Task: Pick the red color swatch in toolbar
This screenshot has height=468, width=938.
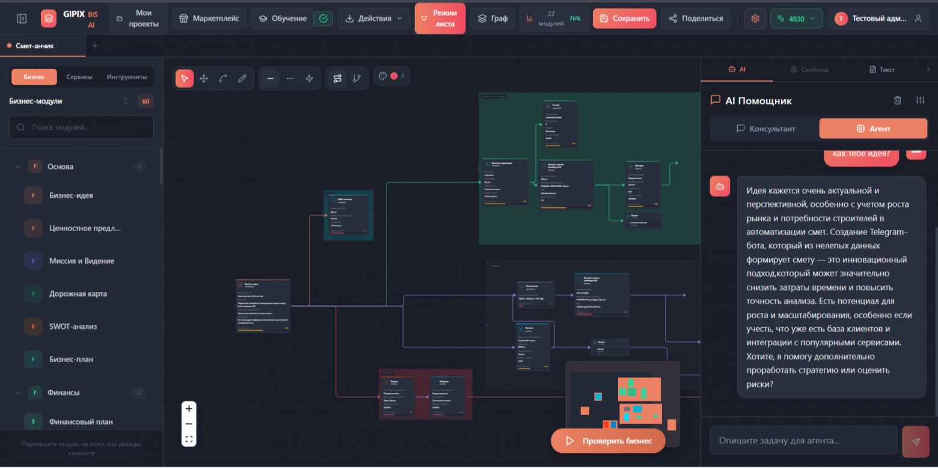Action: click(394, 76)
